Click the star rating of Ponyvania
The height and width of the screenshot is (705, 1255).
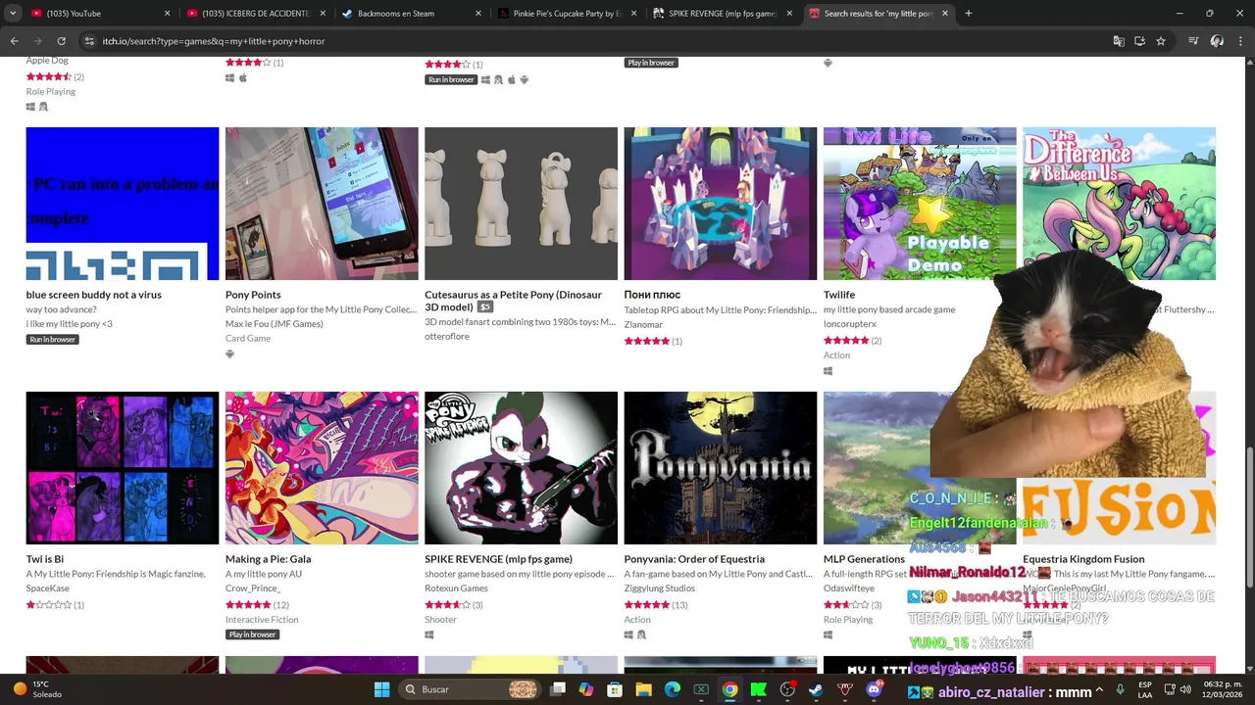647,605
